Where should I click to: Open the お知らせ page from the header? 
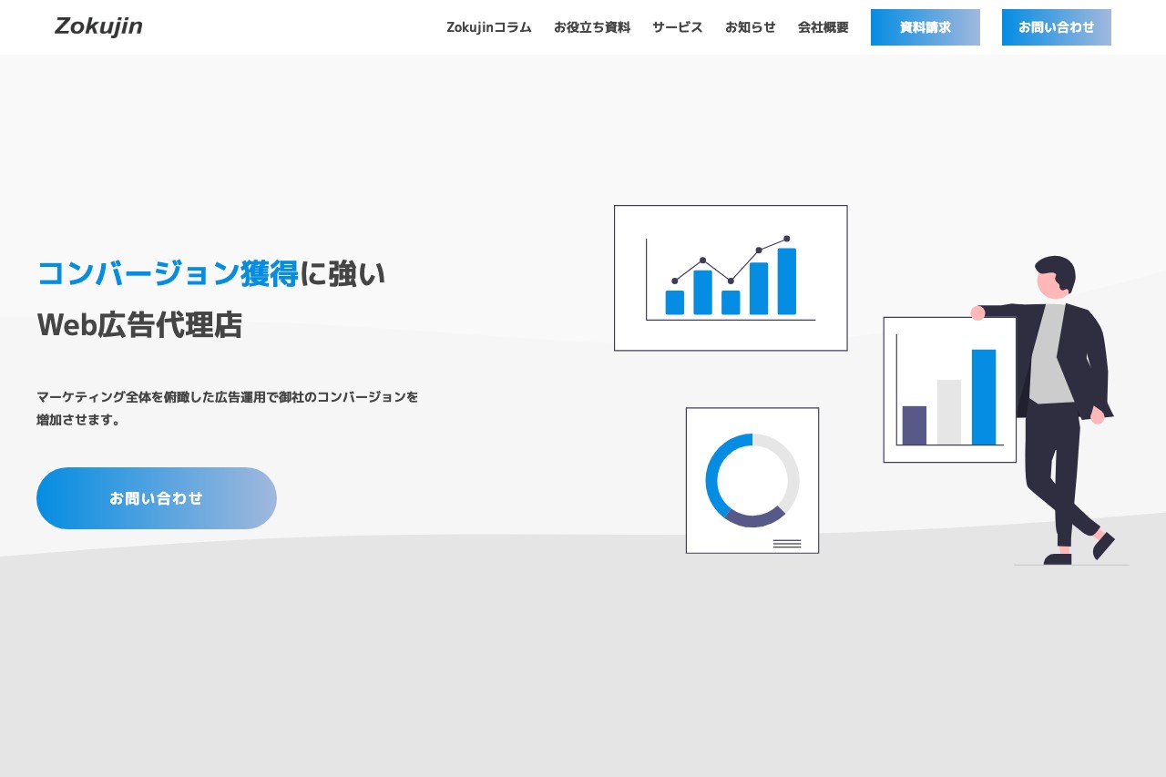[x=750, y=27]
